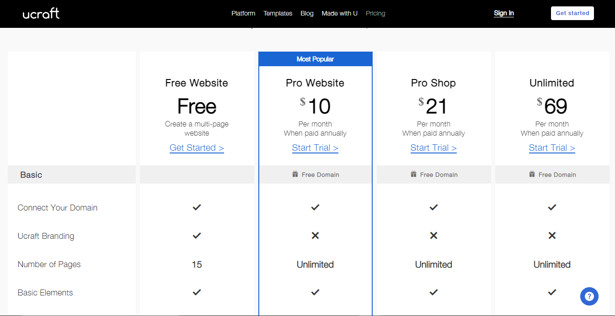Click Unlimited pages value under Pro Shop
The height and width of the screenshot is (316, 615).
click(x=433, y=264)
